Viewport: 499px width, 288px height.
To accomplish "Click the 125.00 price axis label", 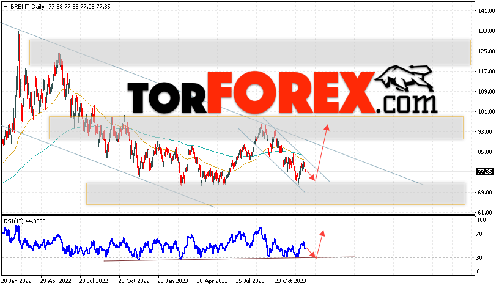I will coord(487,51).
